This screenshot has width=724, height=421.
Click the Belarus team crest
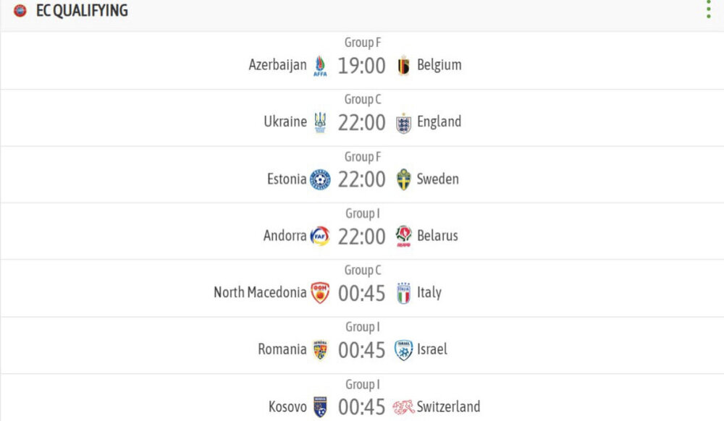(x=403, y=236)
